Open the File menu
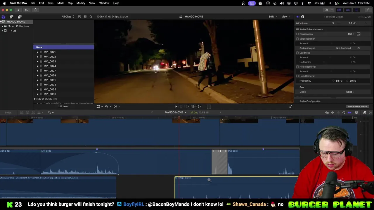 point(33,3)
